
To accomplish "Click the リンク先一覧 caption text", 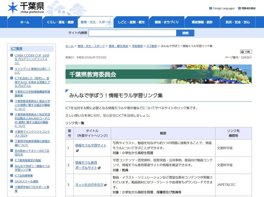I will pos(75,123).
